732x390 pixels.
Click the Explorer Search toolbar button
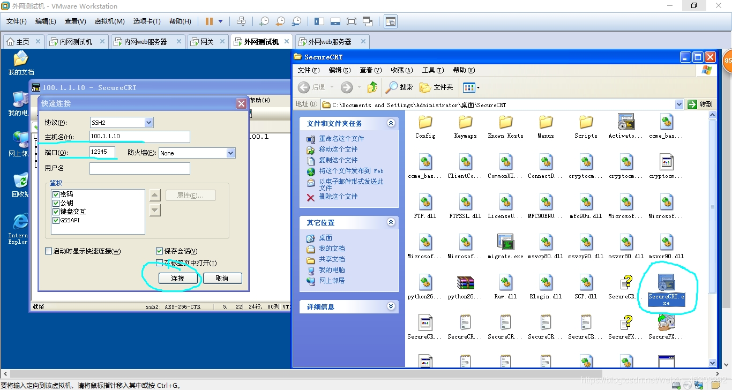tap(400, 87)
